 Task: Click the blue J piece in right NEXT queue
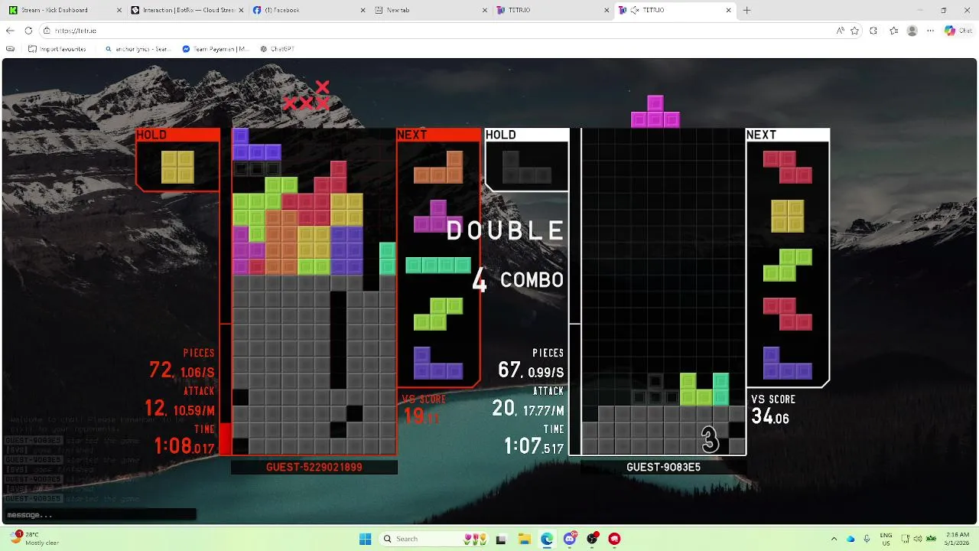[788, 363]
